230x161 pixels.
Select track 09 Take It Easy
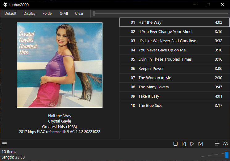[174, 96]
